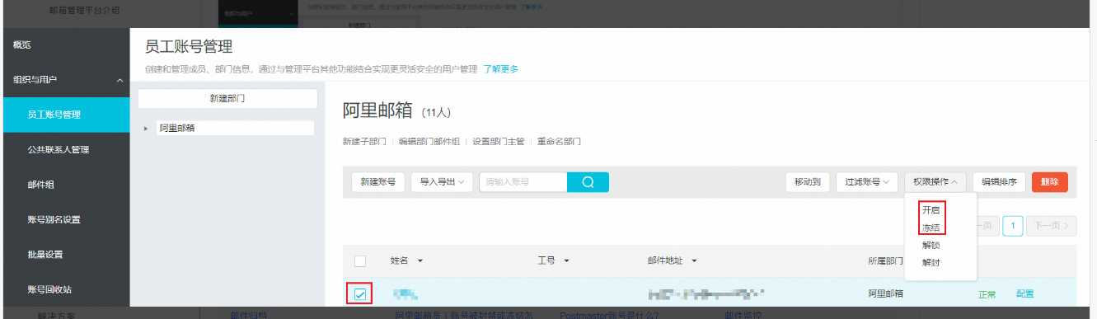Click the 编辑排序 button
Viewport: 1097px width, 319px height.
[x=999, y=182]
